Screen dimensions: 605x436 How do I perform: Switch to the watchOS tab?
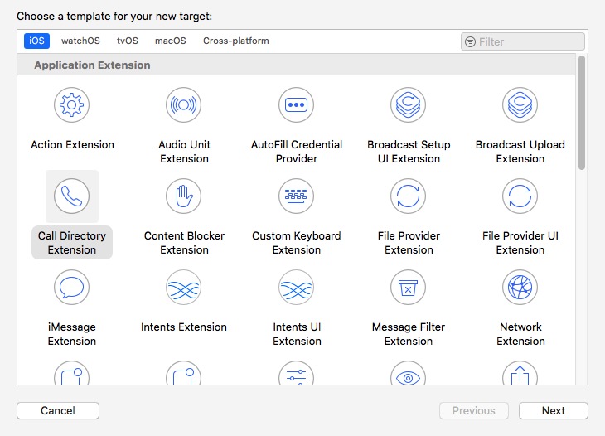(80, 41)
